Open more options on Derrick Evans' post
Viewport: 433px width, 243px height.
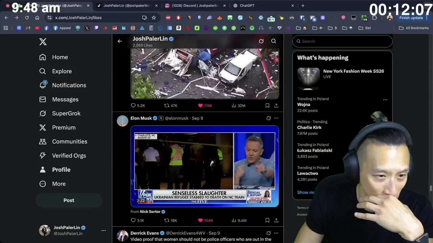276,233
